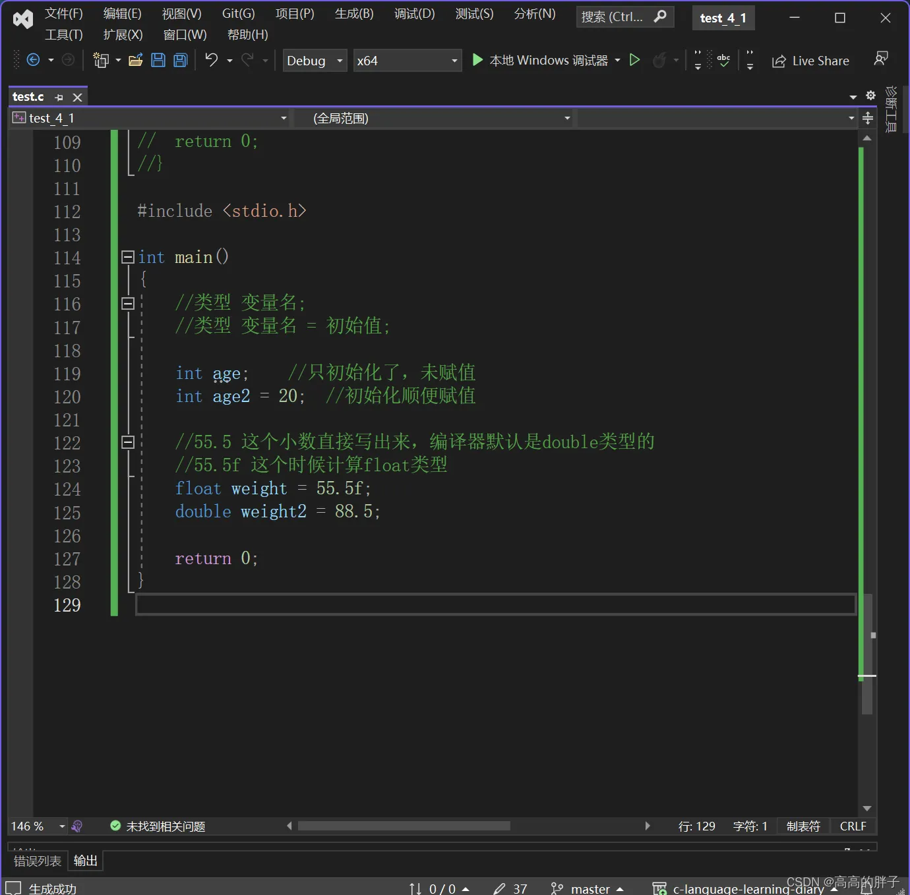Click the New Project icon
910x895 pixels.
(101, 61)
